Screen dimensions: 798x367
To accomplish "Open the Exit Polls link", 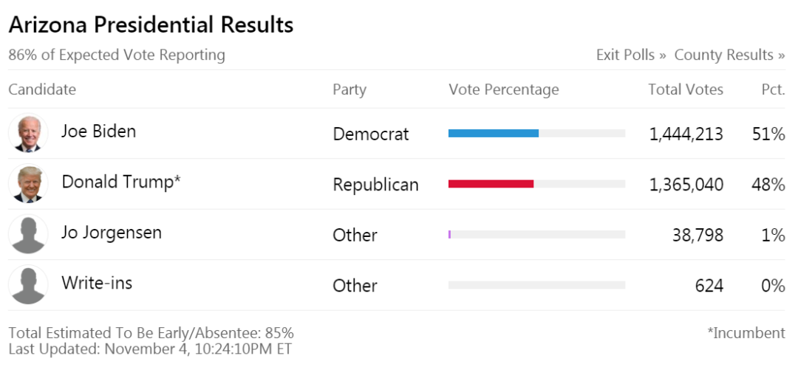I will 631,55.
